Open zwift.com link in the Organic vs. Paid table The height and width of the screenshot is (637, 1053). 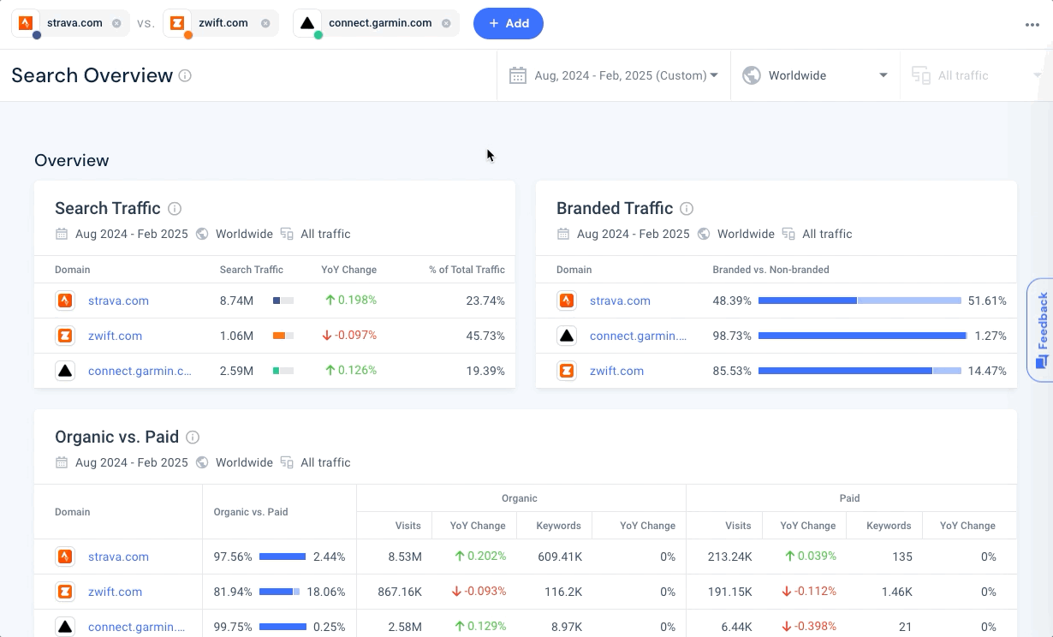click(115, 592)
